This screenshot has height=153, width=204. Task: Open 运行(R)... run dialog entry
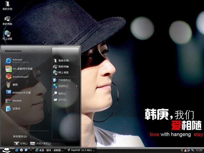(61, 100)
